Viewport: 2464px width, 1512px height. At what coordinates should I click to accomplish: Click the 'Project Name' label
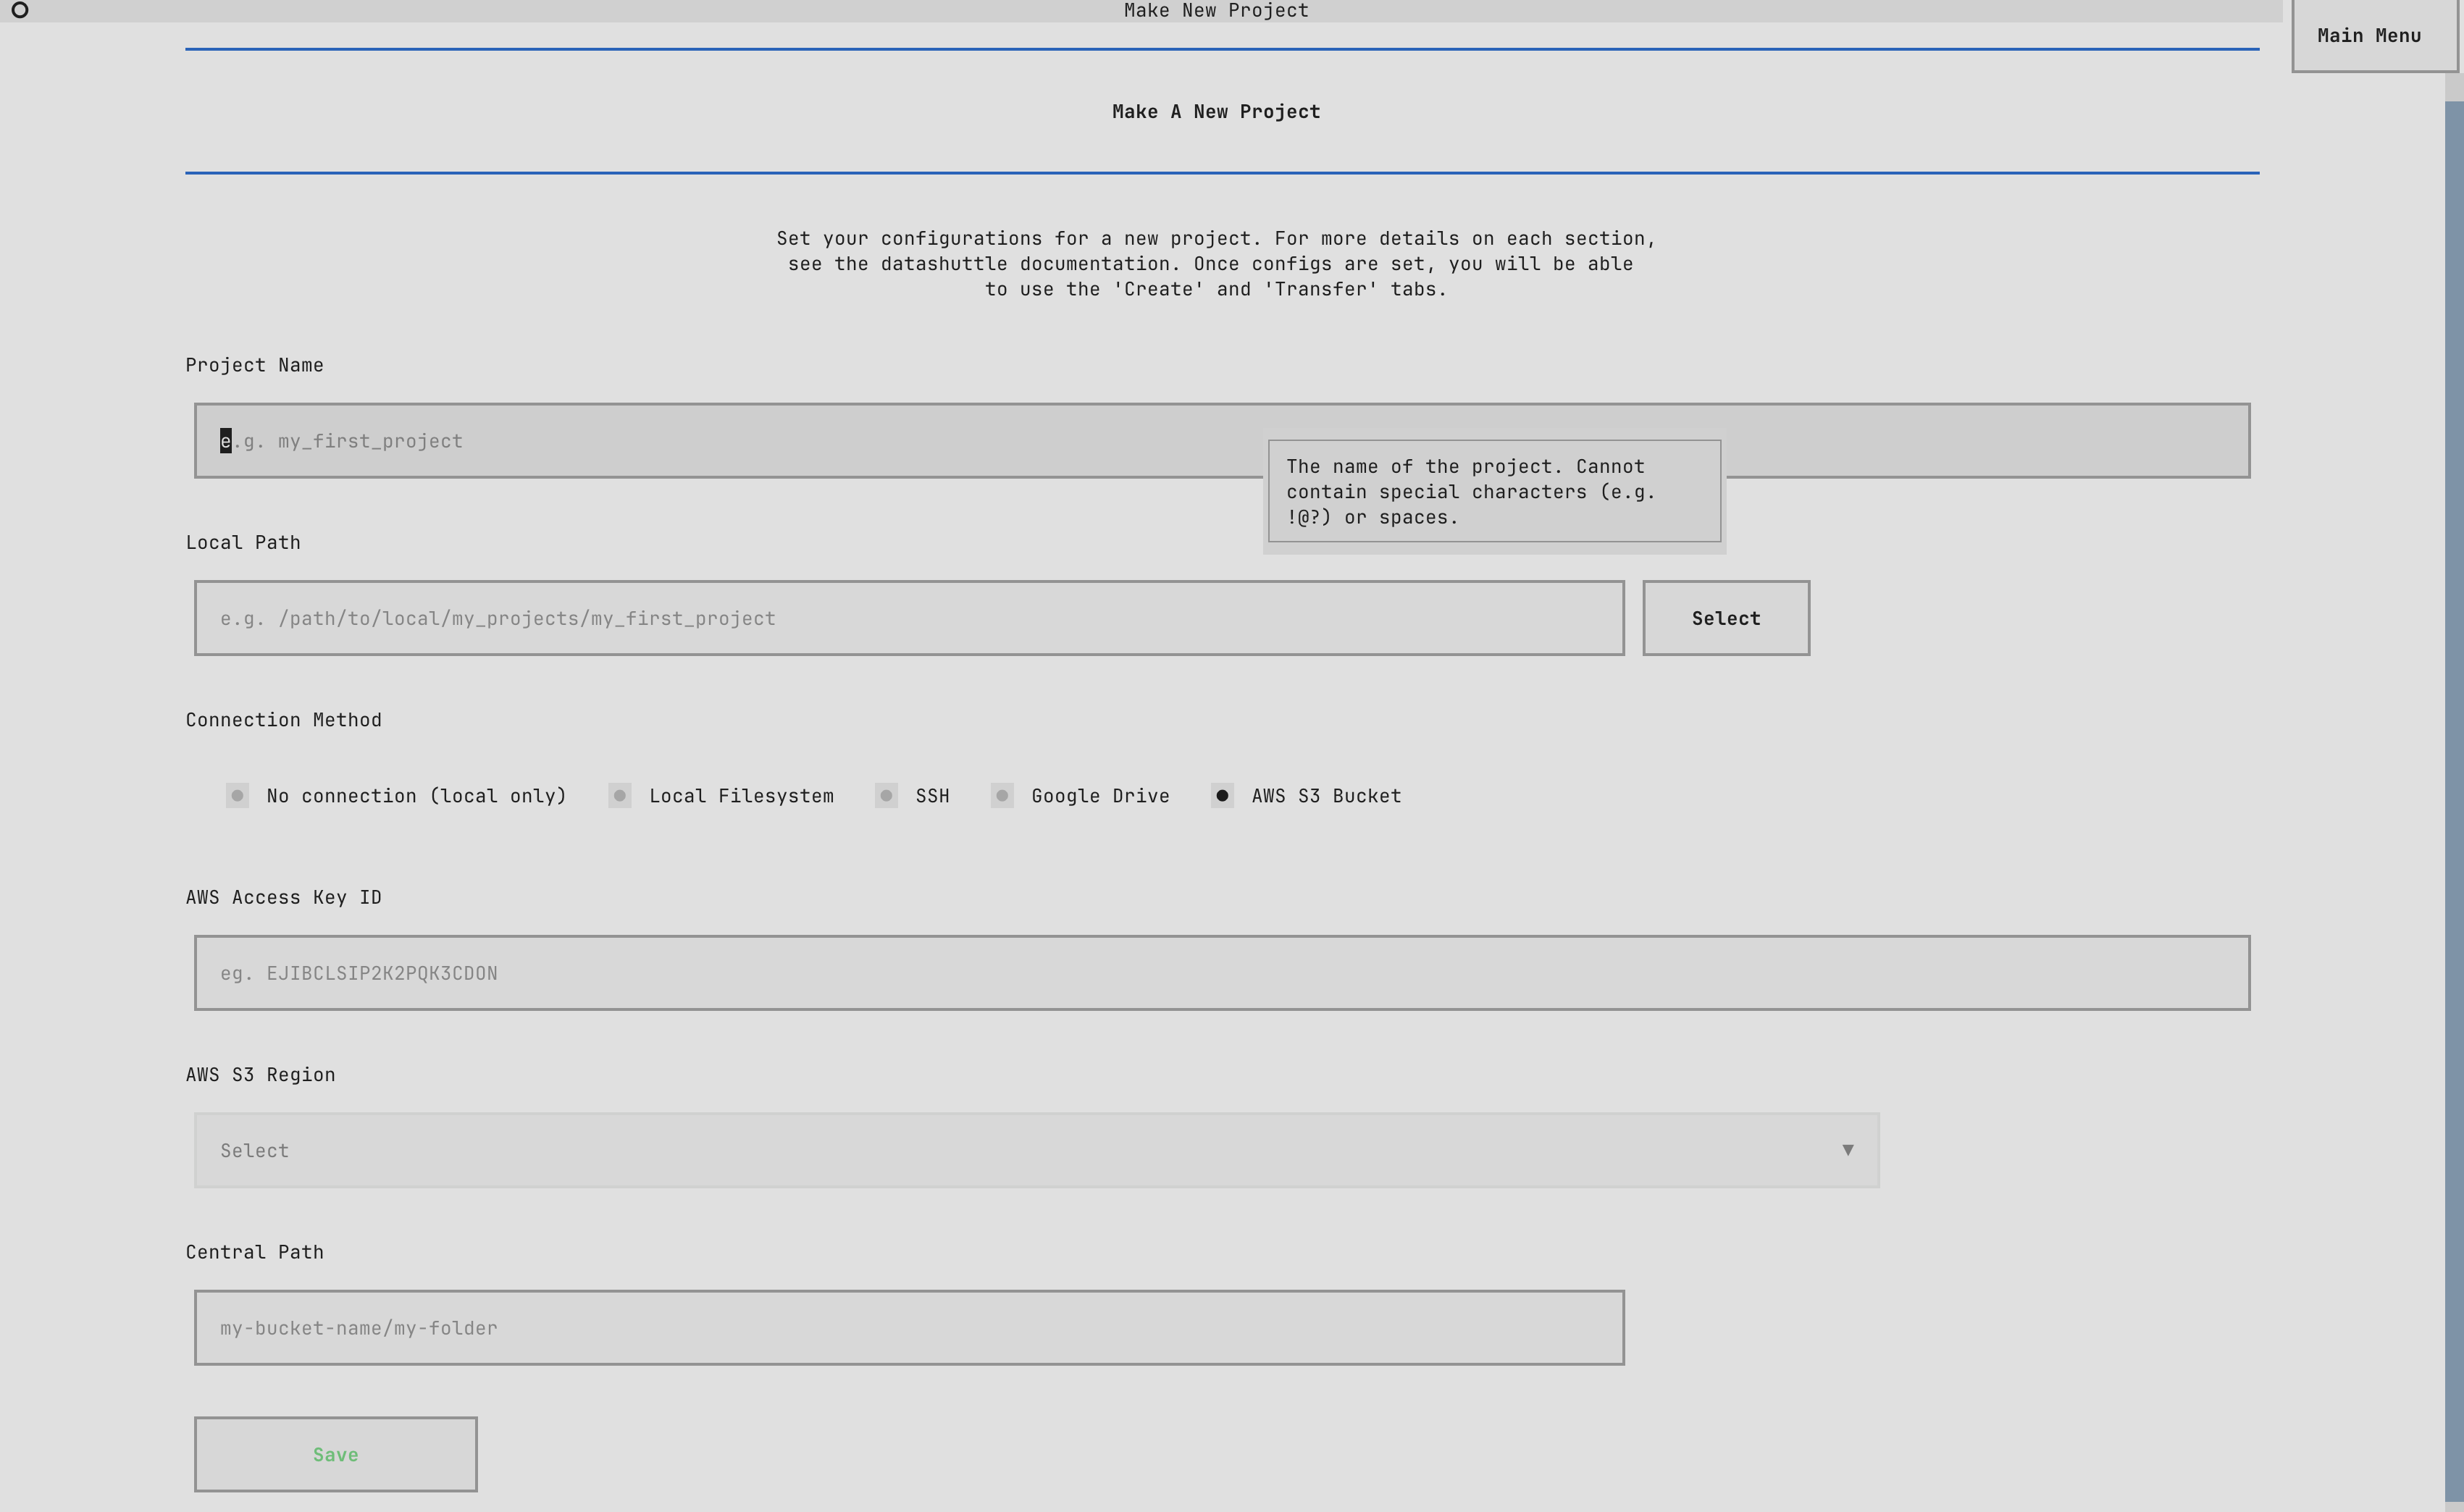tap(254, 365)
